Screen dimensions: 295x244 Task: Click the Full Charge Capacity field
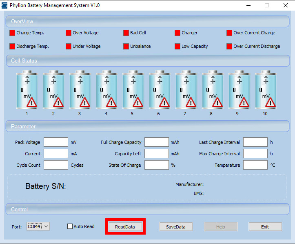156,142
